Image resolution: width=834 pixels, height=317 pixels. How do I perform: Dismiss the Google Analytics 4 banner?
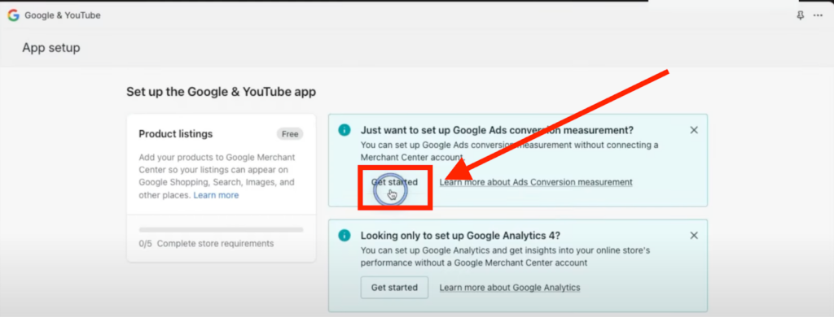click(694, 235)
